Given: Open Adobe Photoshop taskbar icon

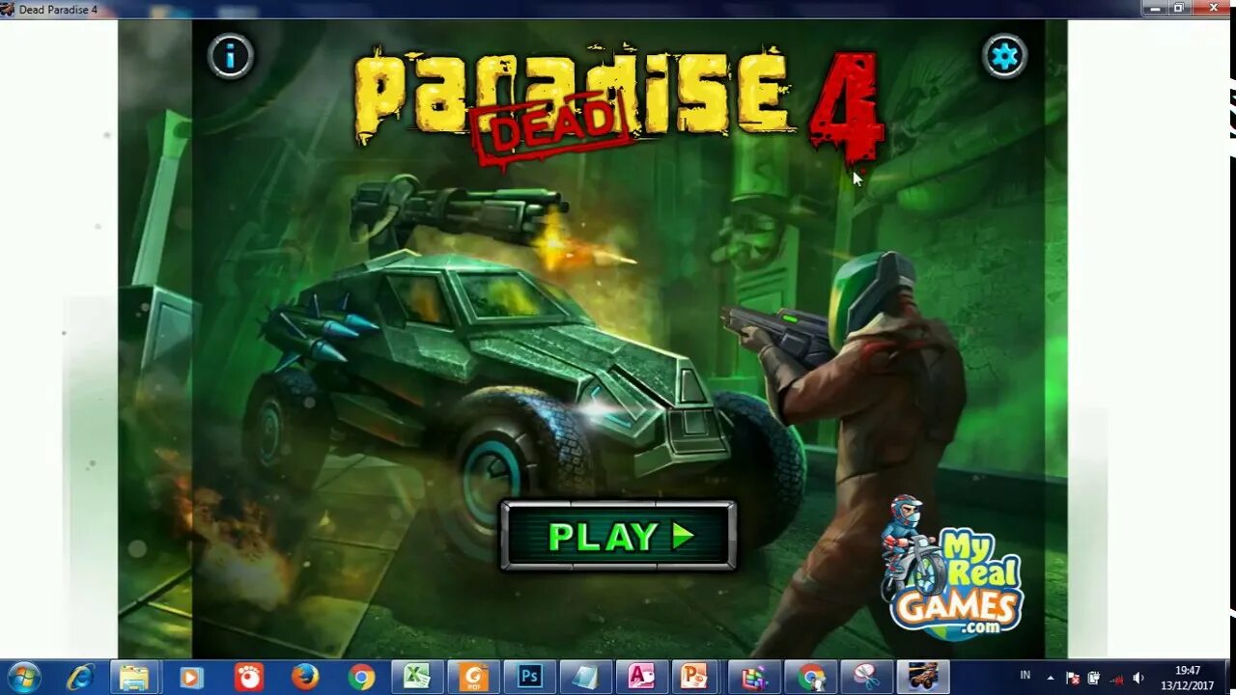Looking at the screenshot, I should coord(529,677).
